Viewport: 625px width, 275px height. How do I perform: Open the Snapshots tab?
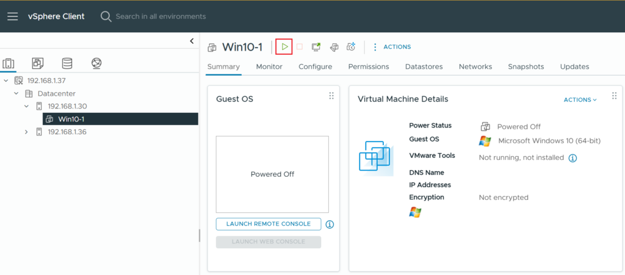click(x=526, y=67)
